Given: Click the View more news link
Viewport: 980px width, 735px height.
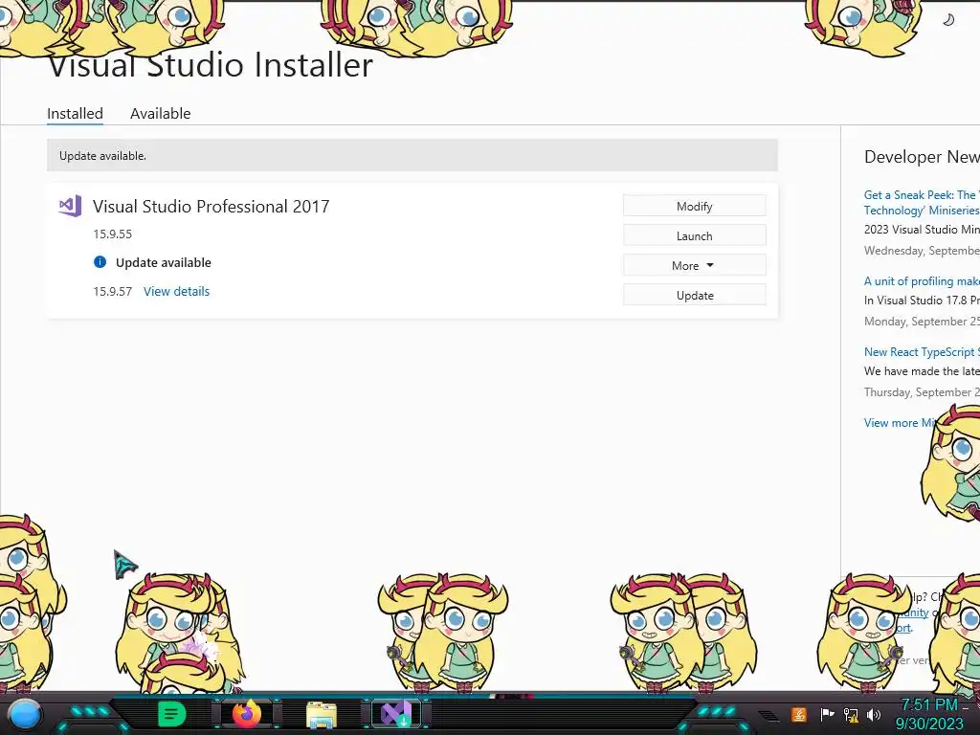Looking at the screenshot, I should click(x=900, y=422).
